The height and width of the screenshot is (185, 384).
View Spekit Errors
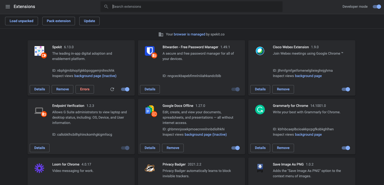[85, 89]
